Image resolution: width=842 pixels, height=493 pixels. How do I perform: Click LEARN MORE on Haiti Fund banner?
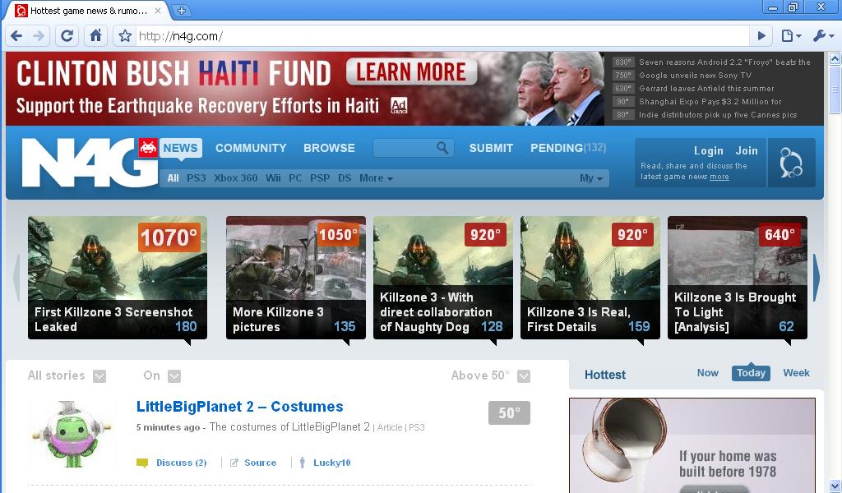click(x=411, y=71)
